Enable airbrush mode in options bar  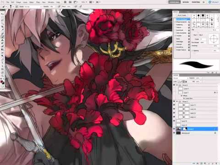76,6
